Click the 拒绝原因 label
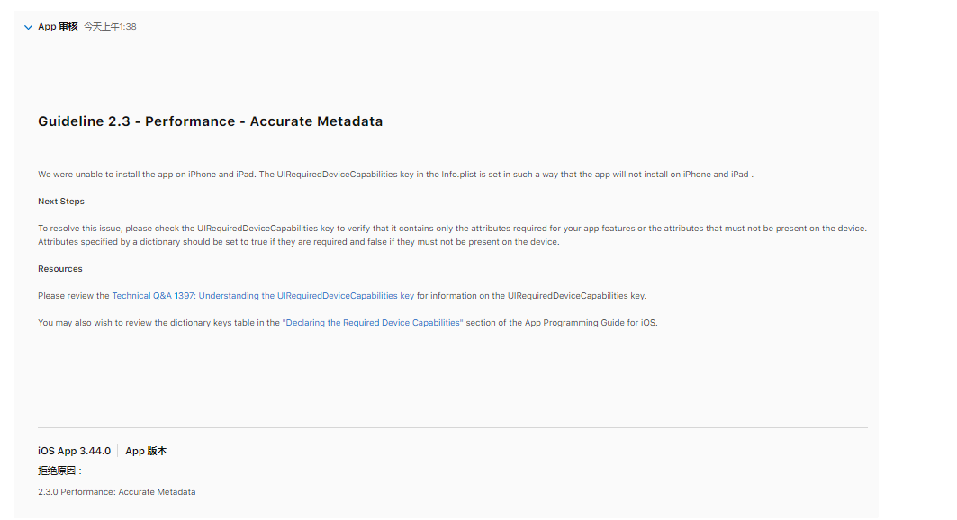This screenshot has height=520, width=957. [59, 471]
